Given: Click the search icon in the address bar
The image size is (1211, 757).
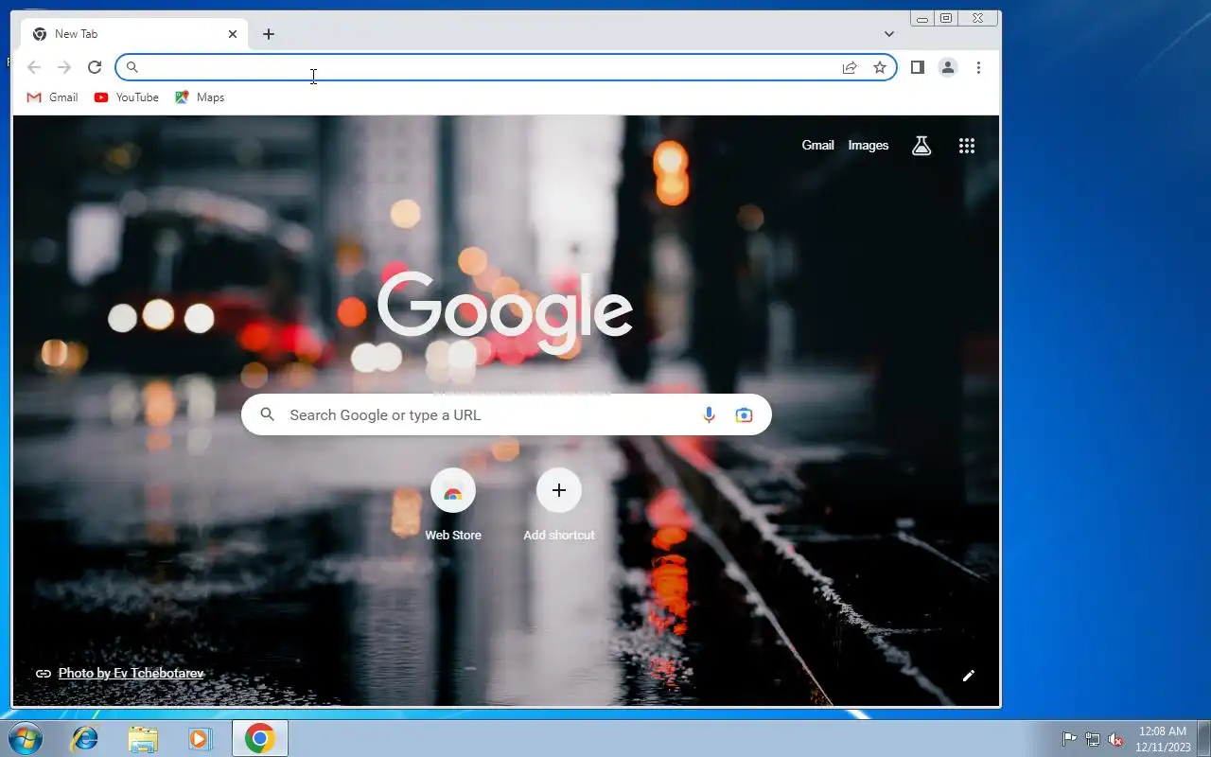Looking at the screenshot, I should 132,67.
